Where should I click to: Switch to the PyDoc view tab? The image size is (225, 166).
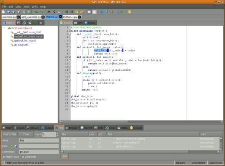pyautogui.click(x=90, y=23)
